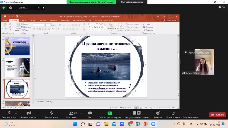Start Демонстрация экрана screen sharing
Screen dimensions: 228x128
[x=109, y=115]
